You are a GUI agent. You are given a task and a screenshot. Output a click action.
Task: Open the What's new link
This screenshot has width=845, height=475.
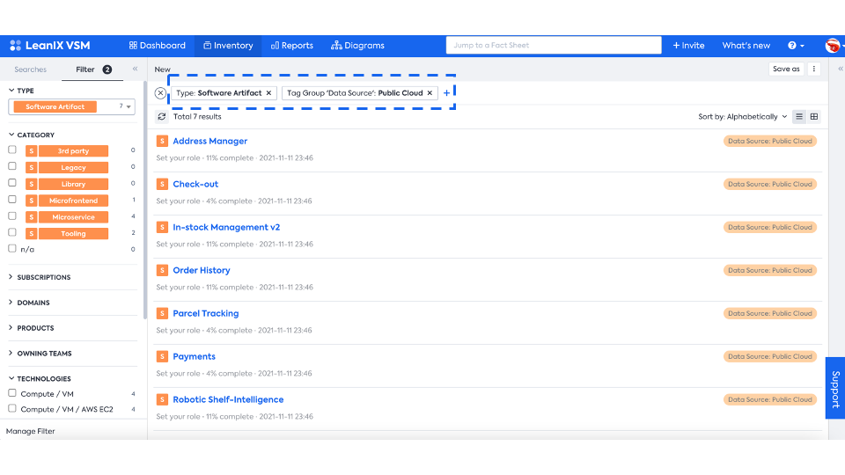[x=746, y=46]
